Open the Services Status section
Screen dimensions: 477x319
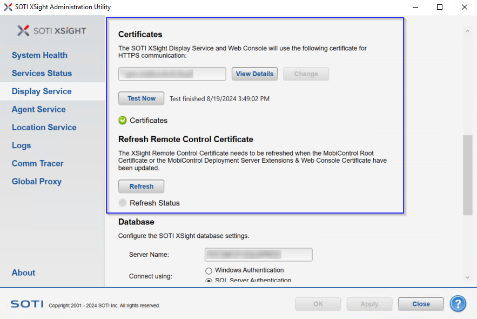42,73
